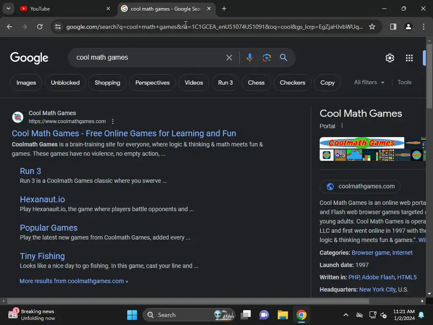Click inside the Google search box
The height and width of the screenshot is (325, 433).
[149, 58]
